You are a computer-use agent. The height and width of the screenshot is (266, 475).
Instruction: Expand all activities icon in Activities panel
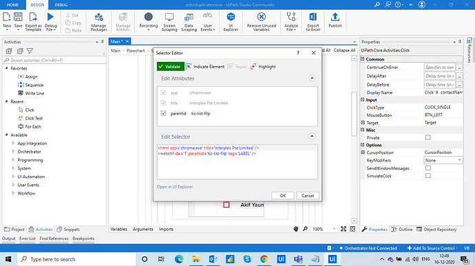[x=9, y=51]
